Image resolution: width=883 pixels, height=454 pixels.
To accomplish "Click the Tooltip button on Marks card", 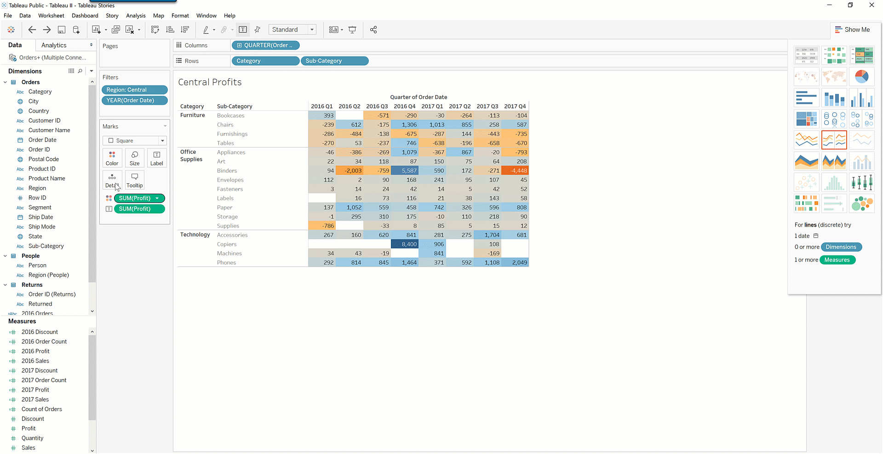I will [x=135, y=180].
